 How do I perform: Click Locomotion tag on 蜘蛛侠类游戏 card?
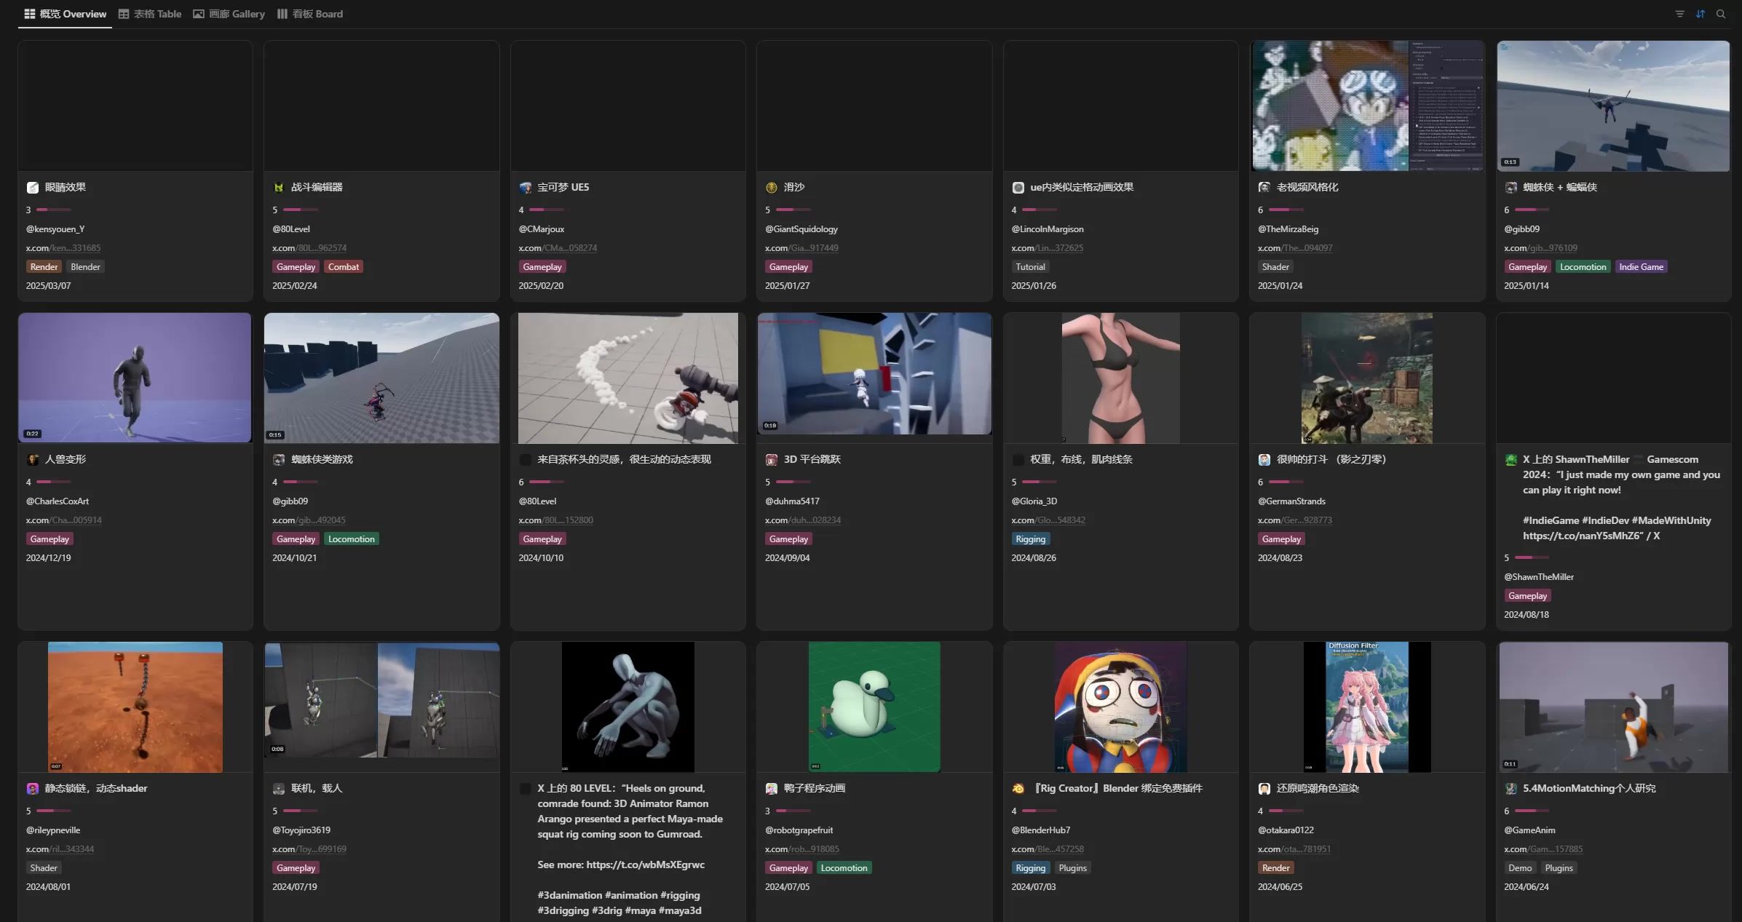[x=351, y=539]
